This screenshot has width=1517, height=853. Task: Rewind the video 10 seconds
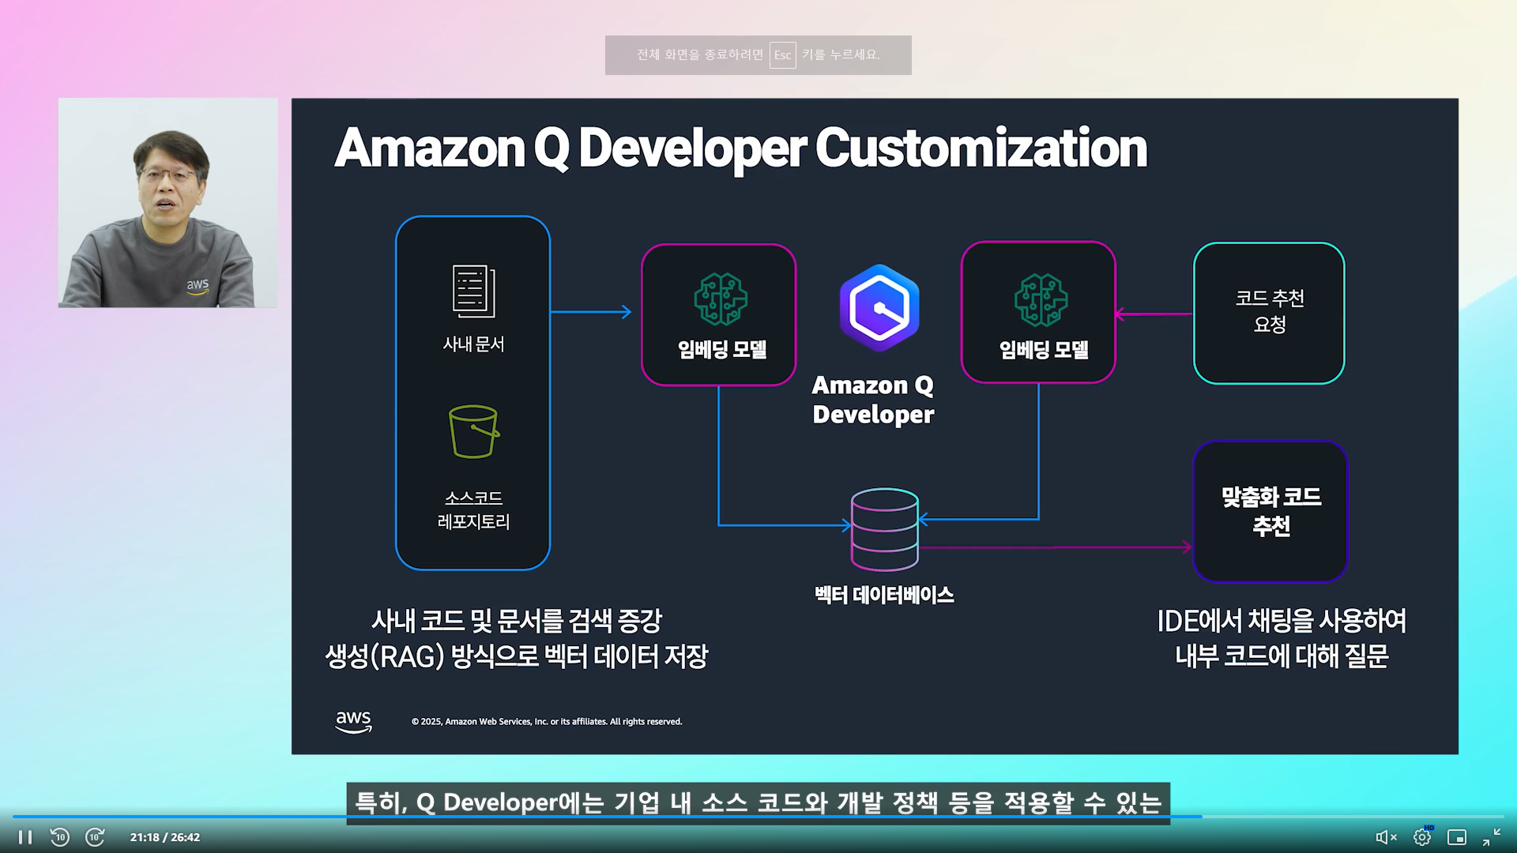[x=60, y=837]
